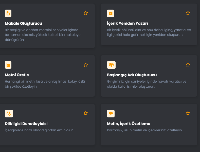
Task: Open Metin, İçerik Özetleme via its title
Action: (x=129, y=124)
